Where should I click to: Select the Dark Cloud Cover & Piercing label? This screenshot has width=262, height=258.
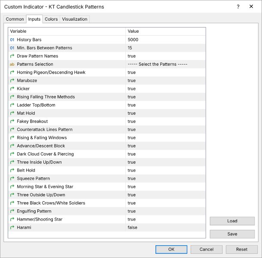45,154
